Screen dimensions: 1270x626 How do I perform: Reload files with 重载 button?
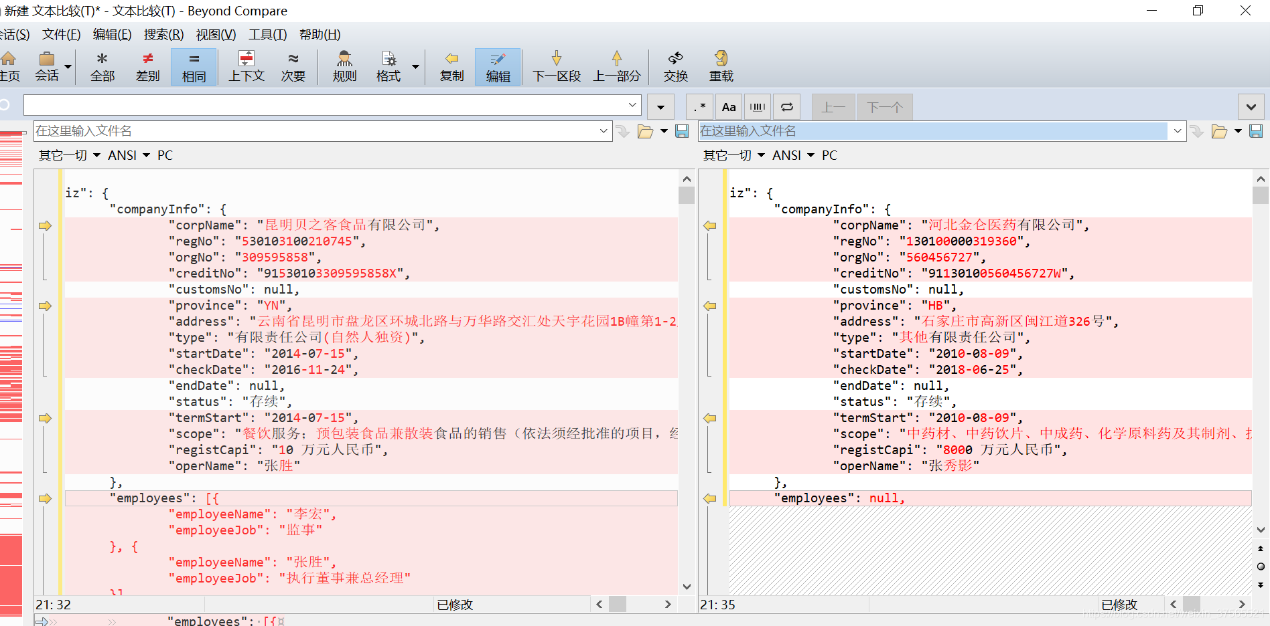pyautogui.click(x=721, y=67)
